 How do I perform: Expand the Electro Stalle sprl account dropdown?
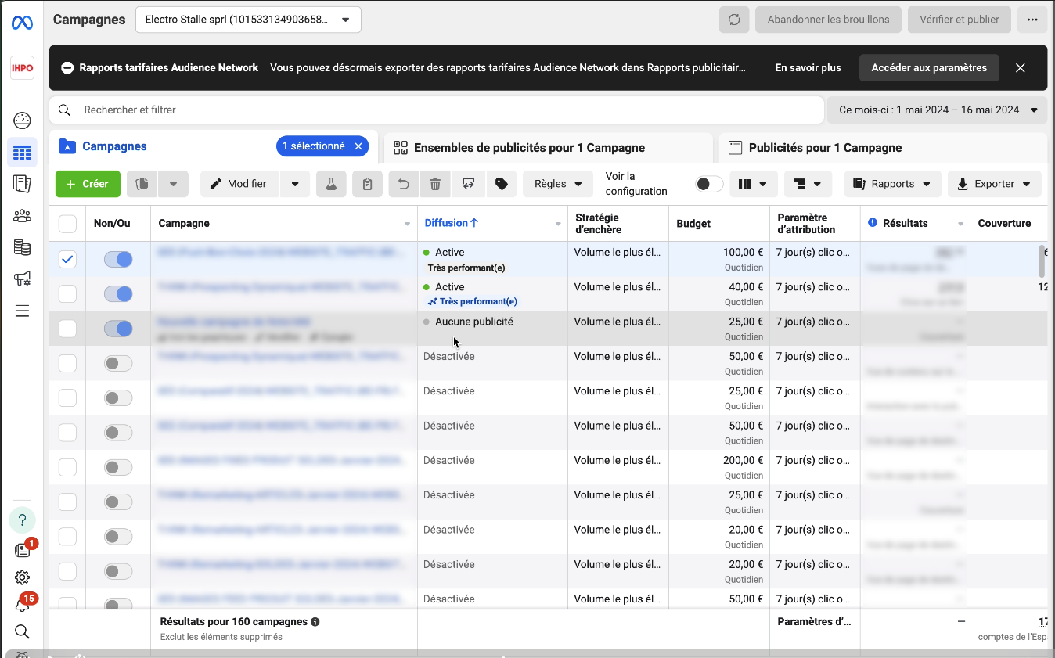coord(248,20)
